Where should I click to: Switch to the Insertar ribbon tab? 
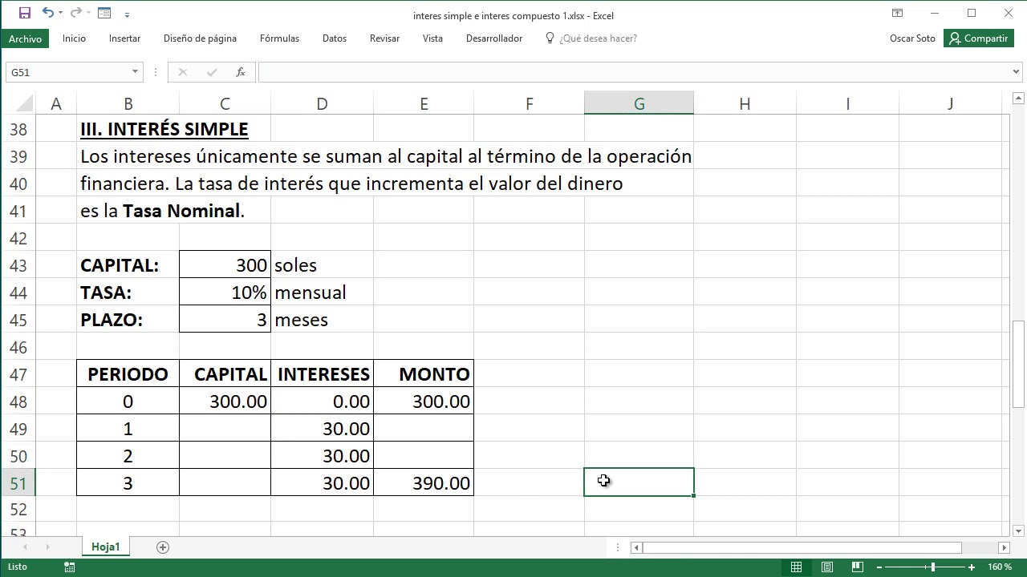pyautogui.click(x=124, y=38)
